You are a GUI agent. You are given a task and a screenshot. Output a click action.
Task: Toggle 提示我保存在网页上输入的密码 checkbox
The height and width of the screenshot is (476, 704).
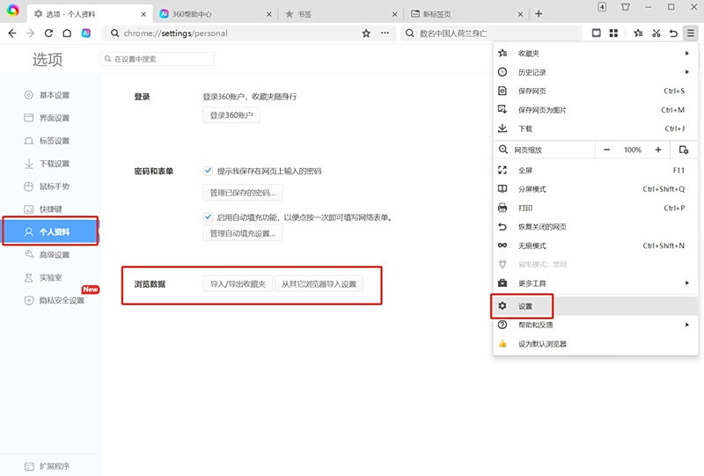tap(209, 171)
